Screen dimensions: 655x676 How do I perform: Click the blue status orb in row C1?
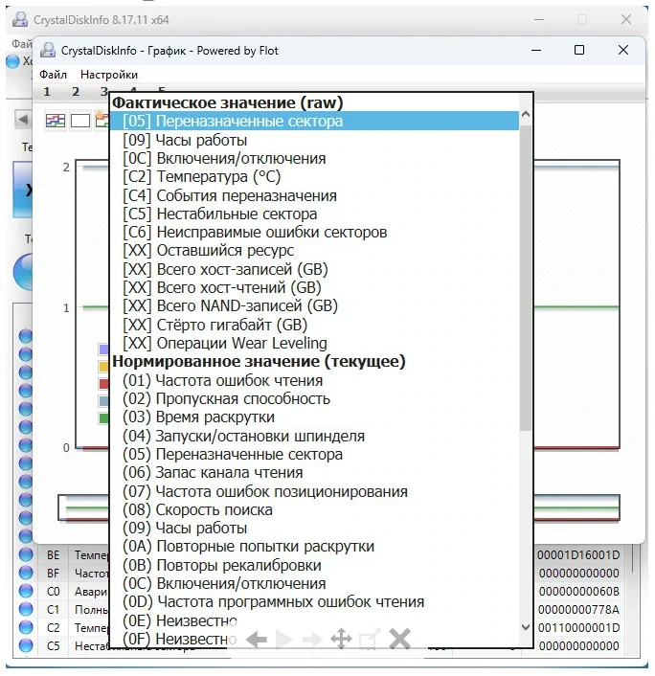click(26, 609)
